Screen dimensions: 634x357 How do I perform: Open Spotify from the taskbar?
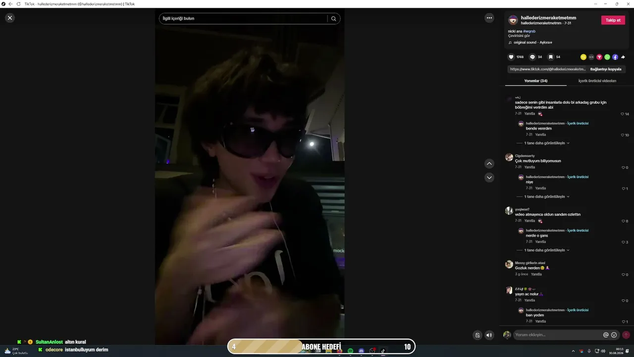(350, 351)
